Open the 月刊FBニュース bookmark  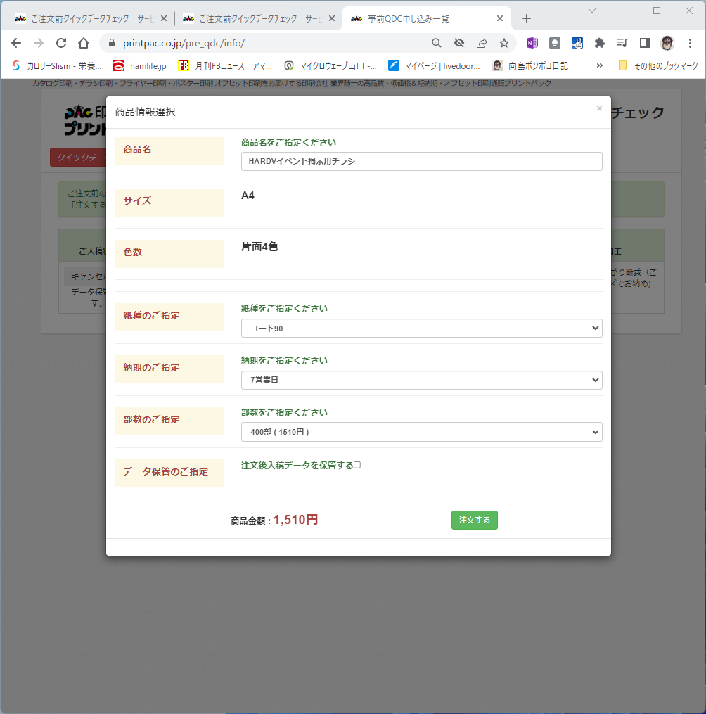[x=225, y=66]
